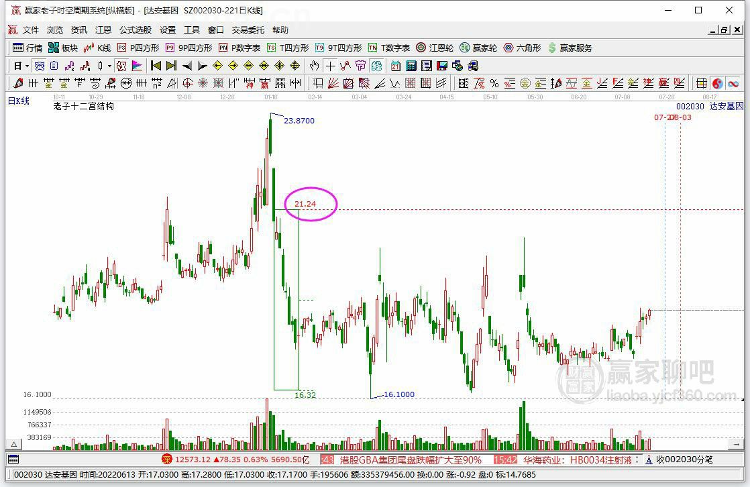Screen dimensions: 750x487
Task: Select the hand pan tool
Action: (x=314, y=66)
